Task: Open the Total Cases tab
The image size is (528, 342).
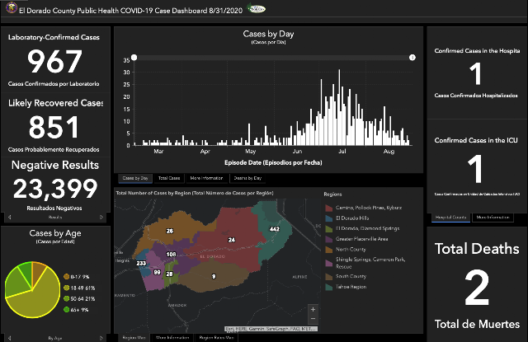Action: click(x=169, y=178)
